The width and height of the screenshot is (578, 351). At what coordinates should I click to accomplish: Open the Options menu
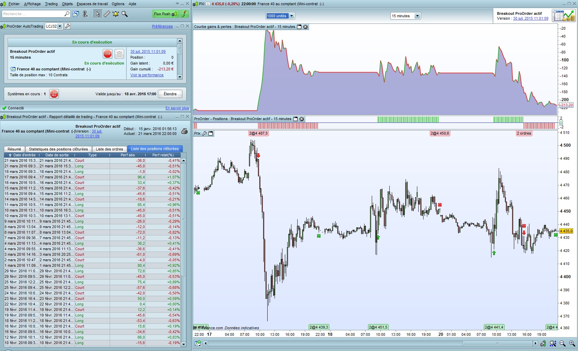tap(118, 4)
